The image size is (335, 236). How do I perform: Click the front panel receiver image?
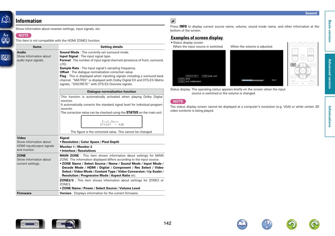[30, 224]
